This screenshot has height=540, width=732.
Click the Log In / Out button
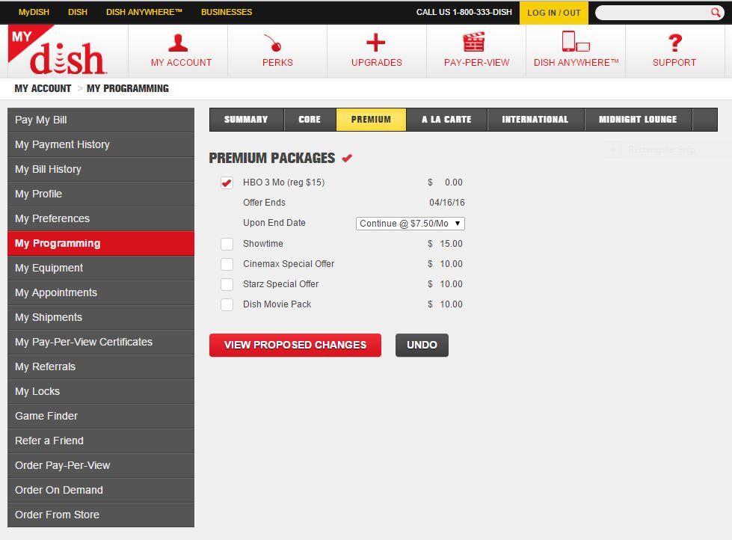[553, 13]
